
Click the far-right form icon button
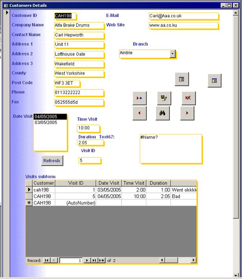tap(214, 81)
